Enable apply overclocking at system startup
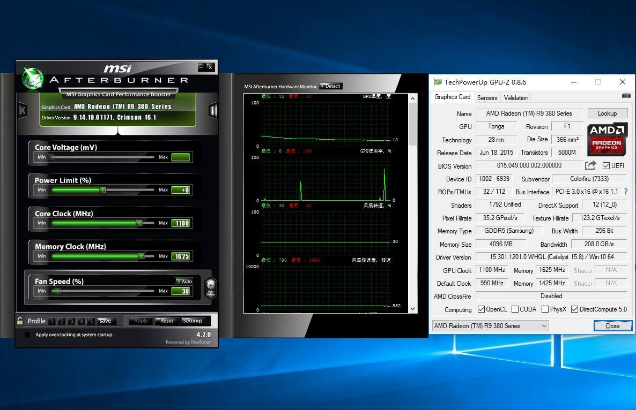Image resolution: width=636 pixels, height=410 pixels. [x=27, y=335]
